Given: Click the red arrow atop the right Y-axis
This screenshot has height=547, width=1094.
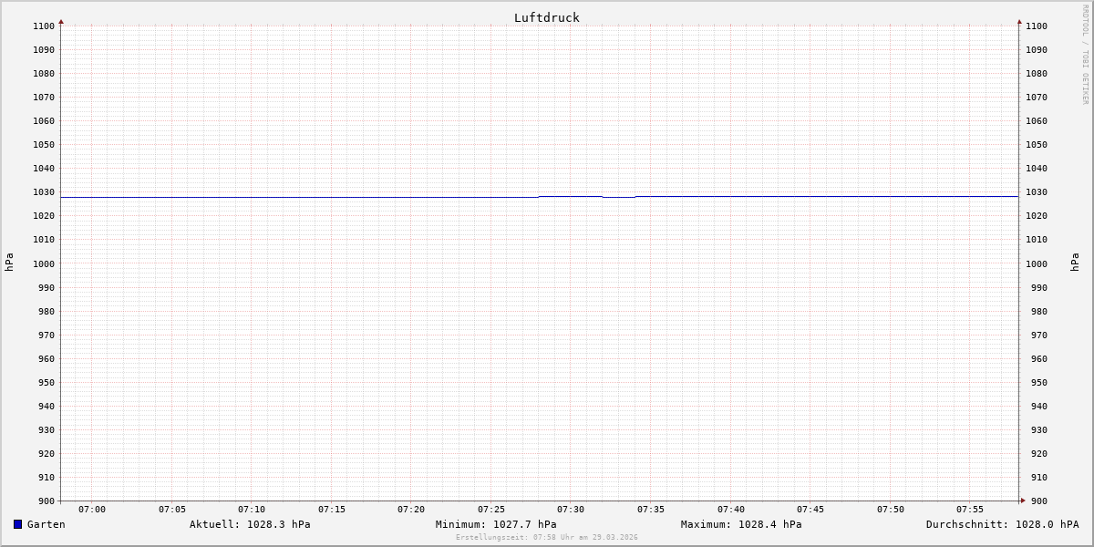Looking at the screenshot, I should point(1019,21).
